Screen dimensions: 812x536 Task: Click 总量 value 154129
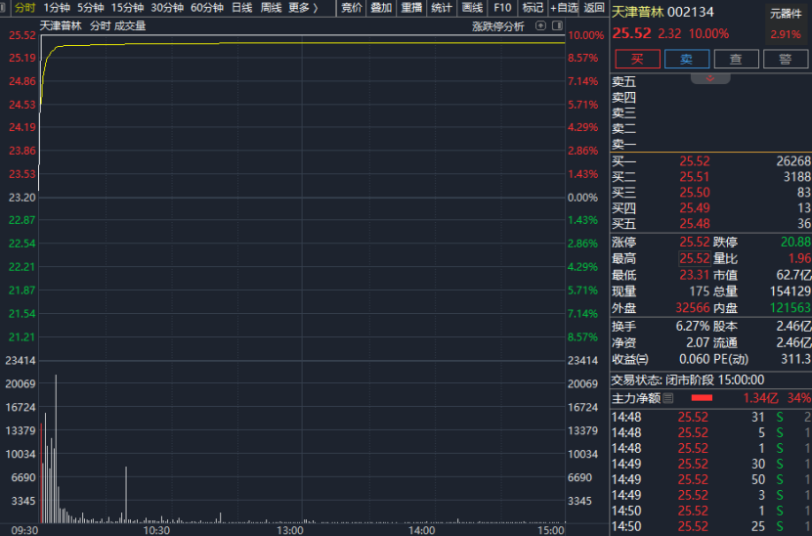pyautogui.click(x=791, y=291)
